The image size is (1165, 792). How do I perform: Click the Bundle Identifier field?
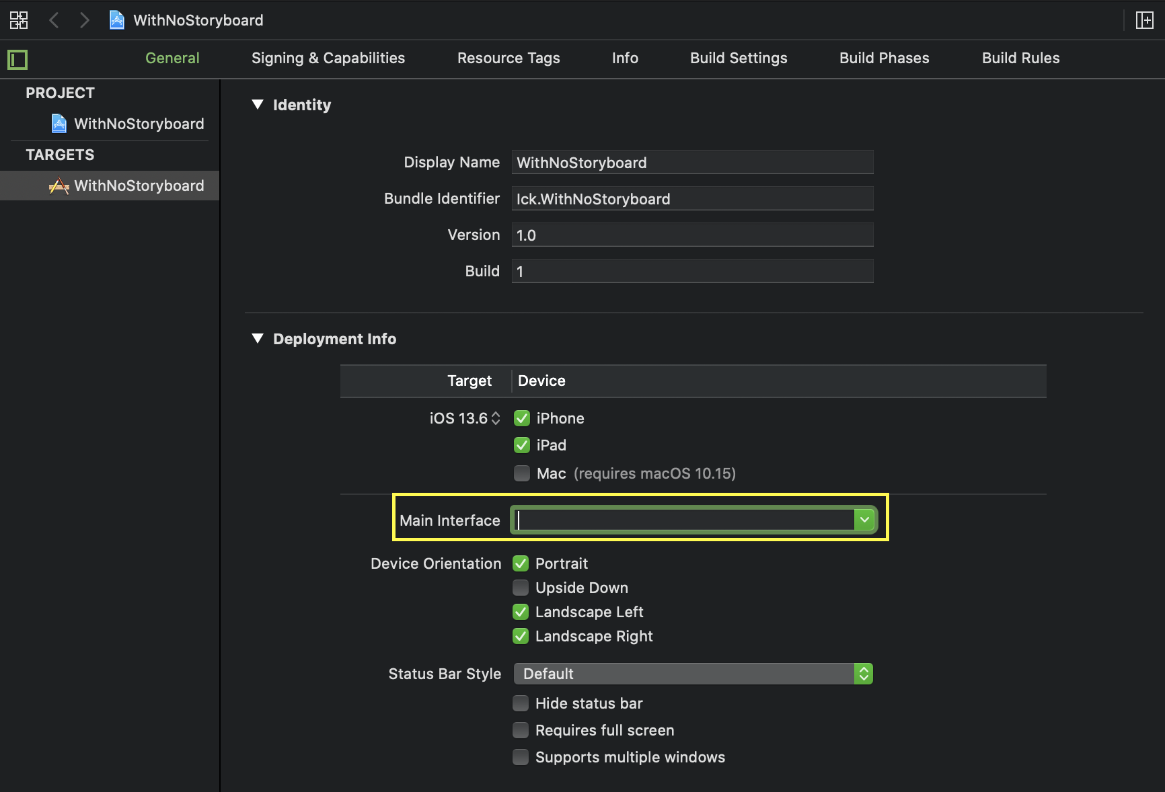click(693, 199)
